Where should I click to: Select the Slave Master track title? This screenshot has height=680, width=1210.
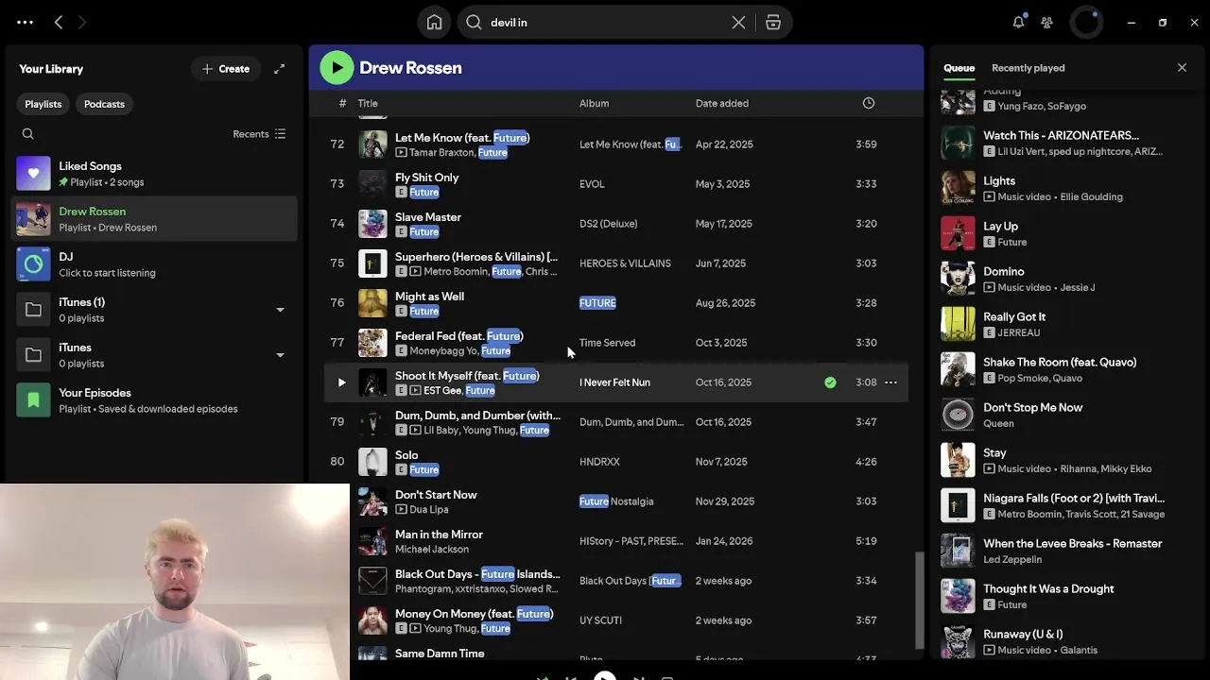pyautogui.click(x=428, y=217)
